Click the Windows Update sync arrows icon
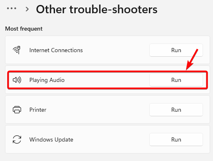This screenshot has width=213, height=161. [17, 139]
